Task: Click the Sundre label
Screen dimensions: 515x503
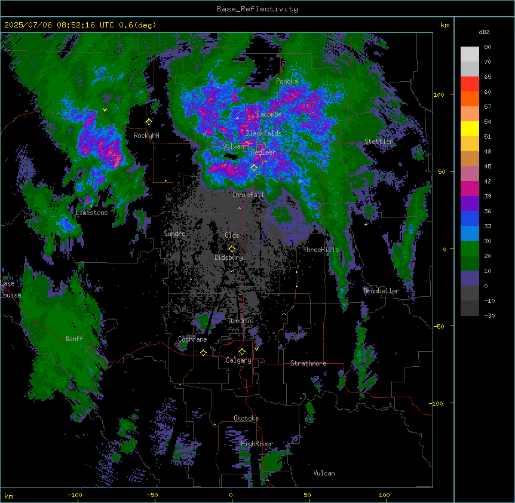Action: [x=174, y=234]
